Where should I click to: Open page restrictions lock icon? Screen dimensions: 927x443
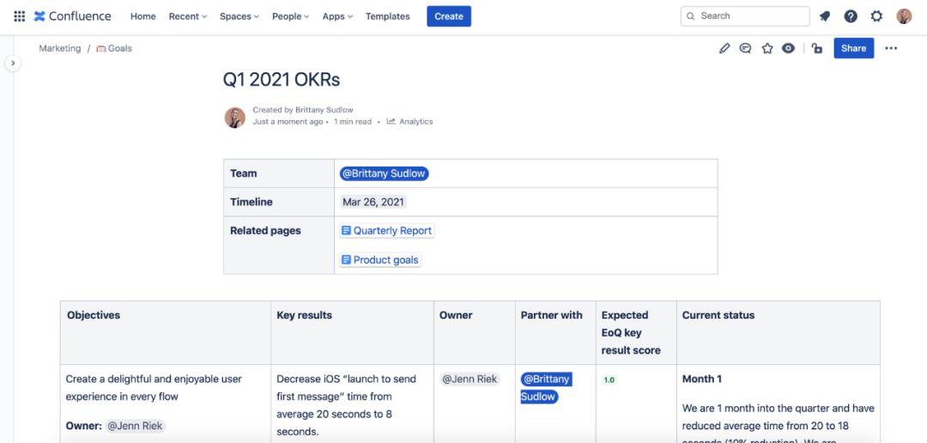(817, 49)
